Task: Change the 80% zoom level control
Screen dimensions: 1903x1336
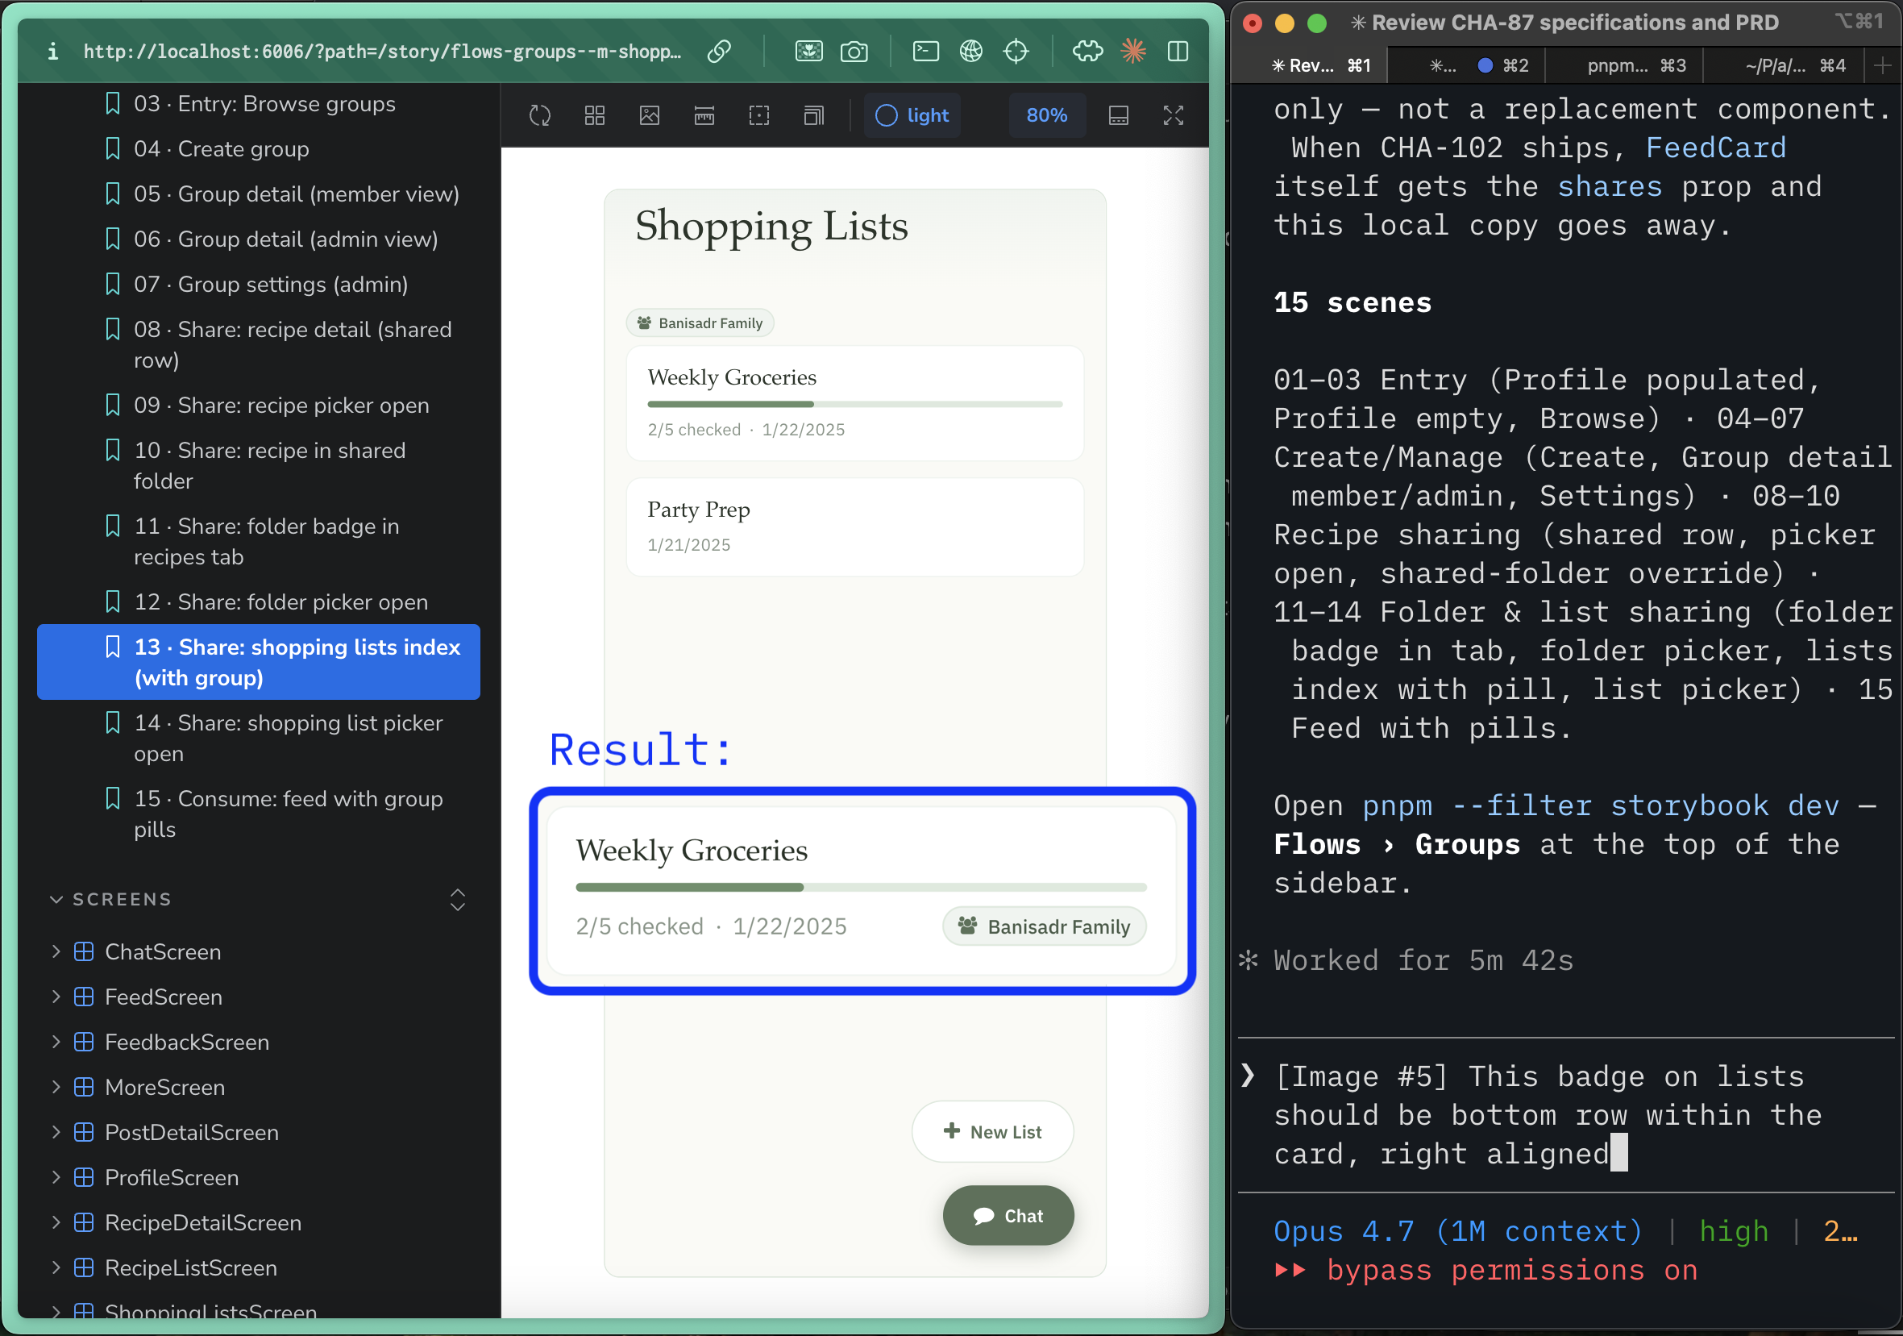Action: tap(1047, 116)
